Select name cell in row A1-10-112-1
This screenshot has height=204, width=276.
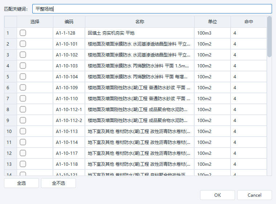click(x=139, y=110)
